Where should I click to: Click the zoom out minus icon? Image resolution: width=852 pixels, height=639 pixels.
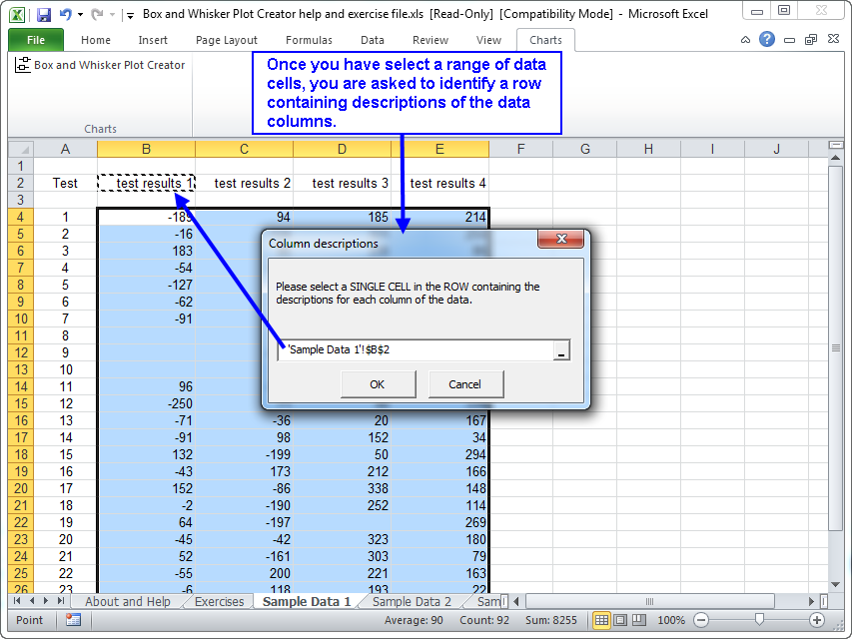pyautogui.click(x=701, y=620)
